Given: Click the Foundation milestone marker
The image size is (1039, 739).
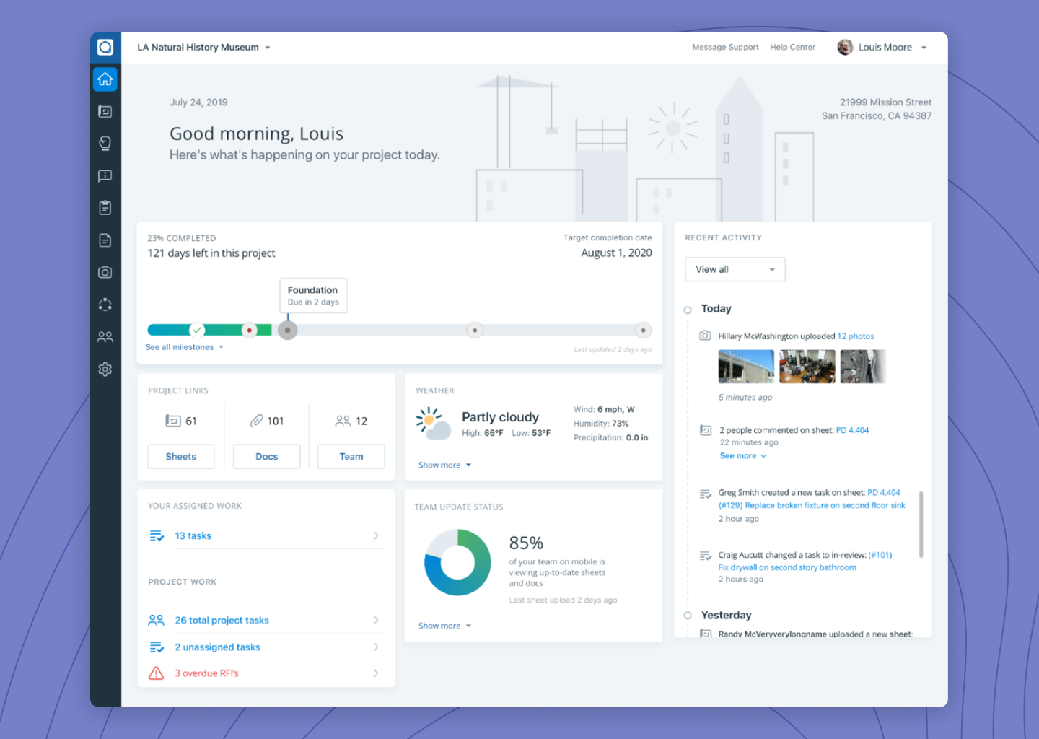Looking at the screenshot, I should (x=288, y=331).
